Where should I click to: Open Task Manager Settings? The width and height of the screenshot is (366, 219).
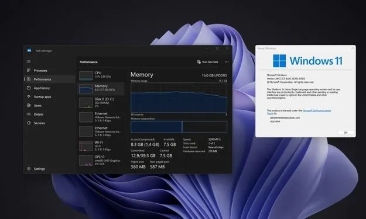(x=49, y=169)
